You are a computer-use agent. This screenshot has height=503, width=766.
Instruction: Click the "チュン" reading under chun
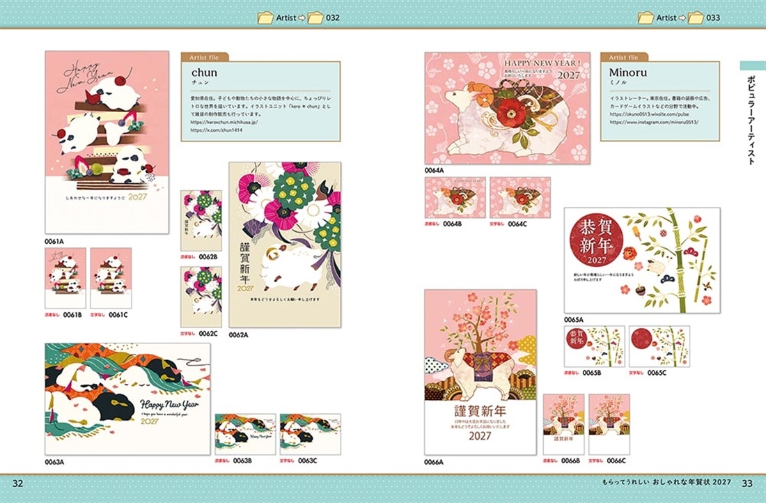click(x=200, y=83)
